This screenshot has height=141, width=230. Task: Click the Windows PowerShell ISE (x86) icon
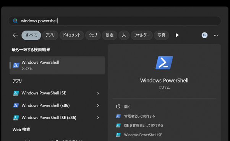click(x=16, y=118)
